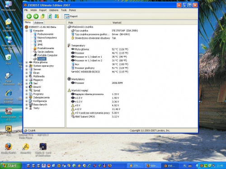Expand the Multimedia tree node
The image size is (226, 169).
coord(27,76)
